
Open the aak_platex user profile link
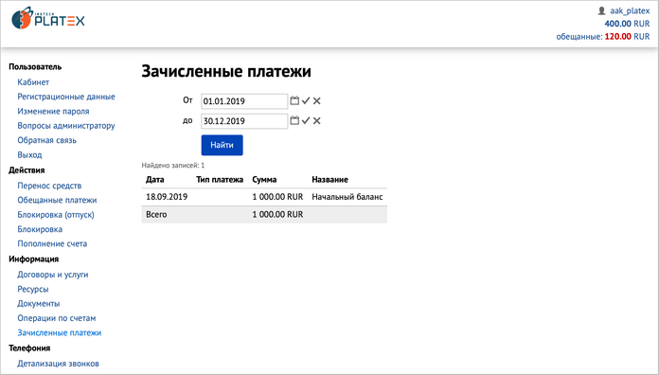(630, 11)
